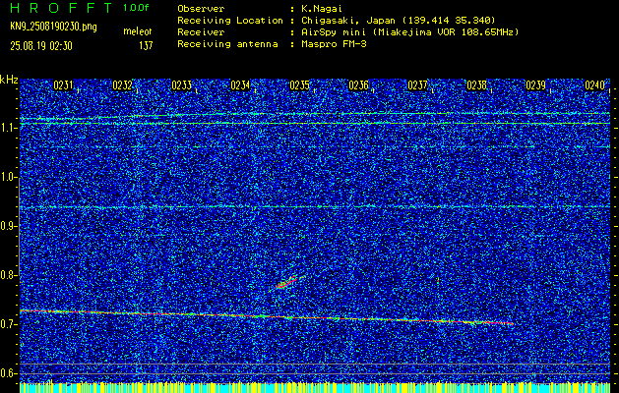Click the 0.7 frequency axis label
The height and width of the screenshot is (393, 619).
coord(9,324)
